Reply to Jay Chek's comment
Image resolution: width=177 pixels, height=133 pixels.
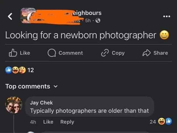pyautogui.click(x=67, y=121)
